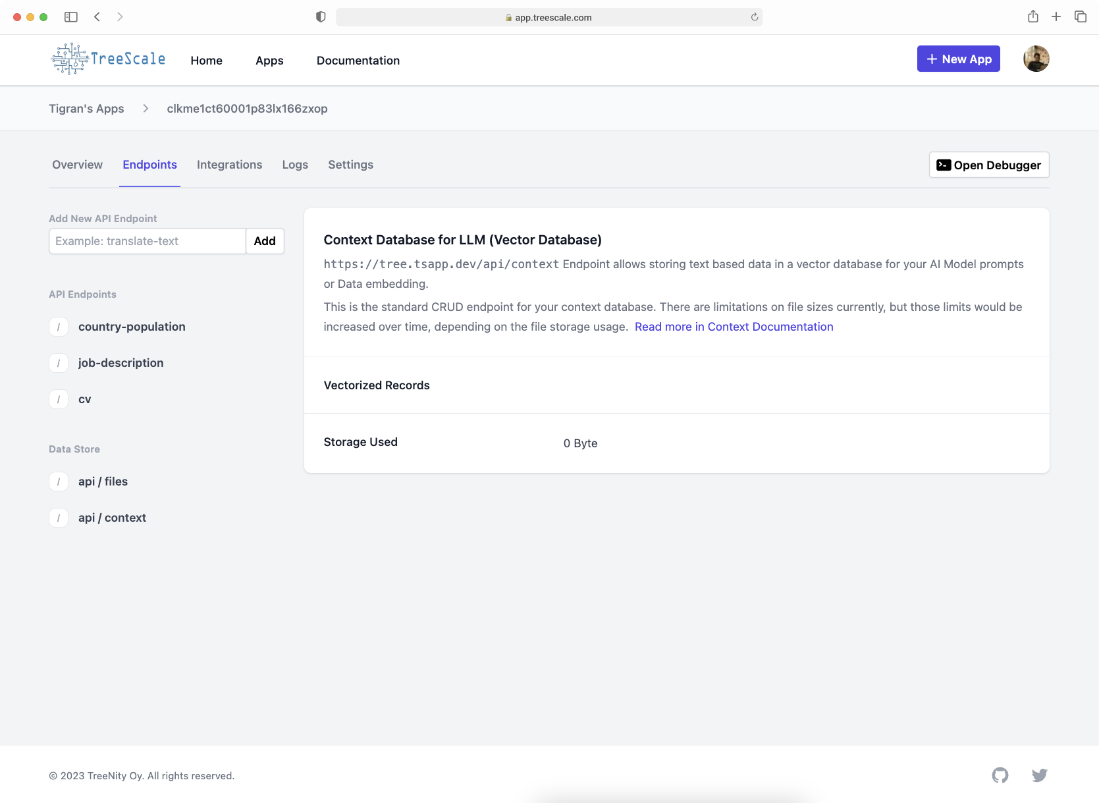This screenshot has height=803, width=1099.
Task: Click the browser share icon
Action: (x=1032, y=17)
